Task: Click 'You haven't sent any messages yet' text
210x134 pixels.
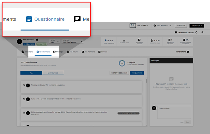Action: (171, 84)
